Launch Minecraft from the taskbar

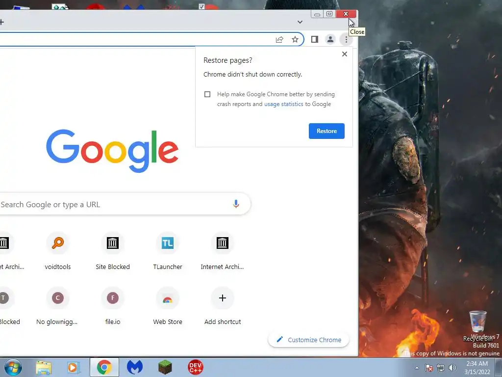165,367
